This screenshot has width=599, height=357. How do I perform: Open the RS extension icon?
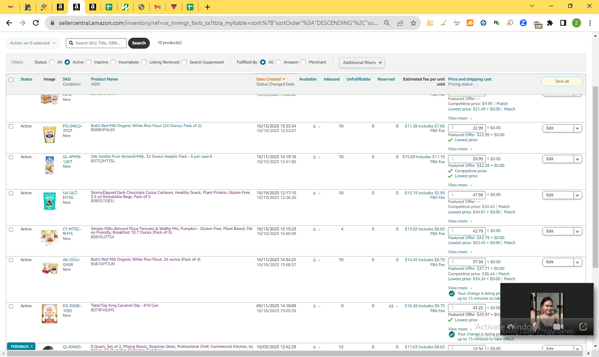pyautogui.click(x=497, y=23)
